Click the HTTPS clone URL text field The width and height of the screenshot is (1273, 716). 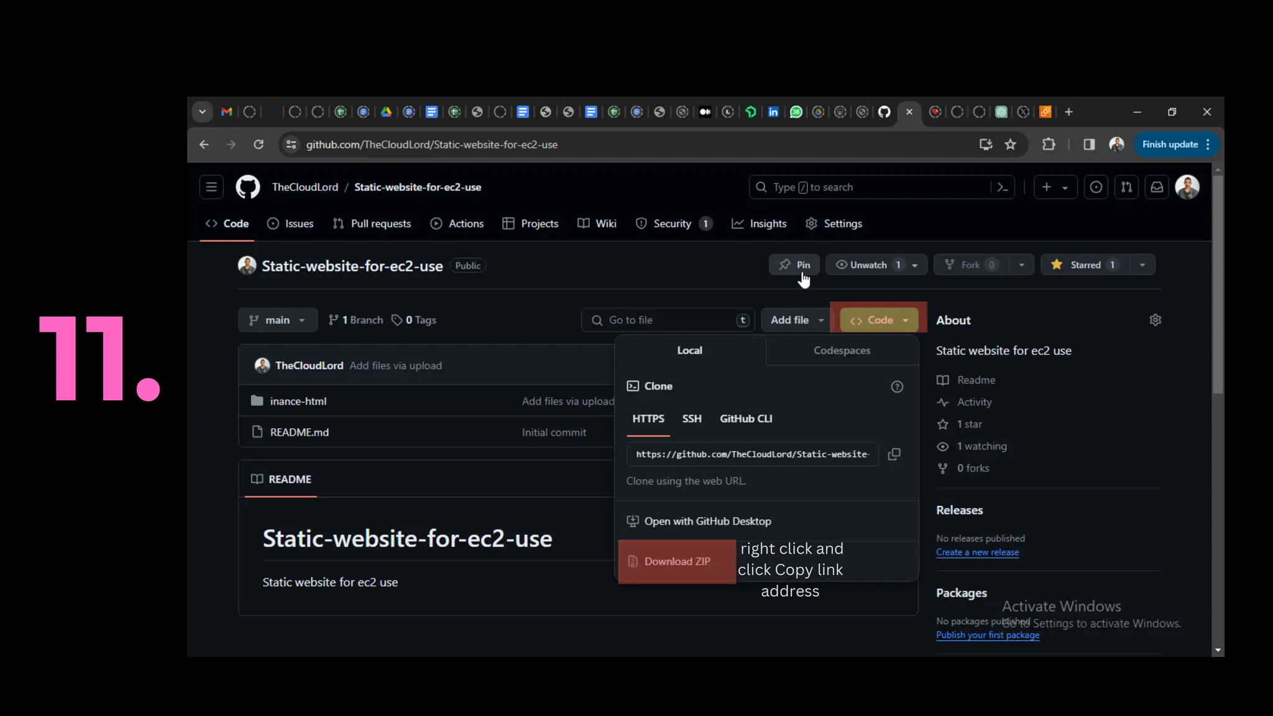(x=752, y=454)
